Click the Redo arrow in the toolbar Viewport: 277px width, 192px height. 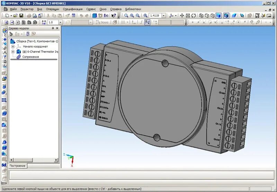pyautogui.click(x=87, y=16)
